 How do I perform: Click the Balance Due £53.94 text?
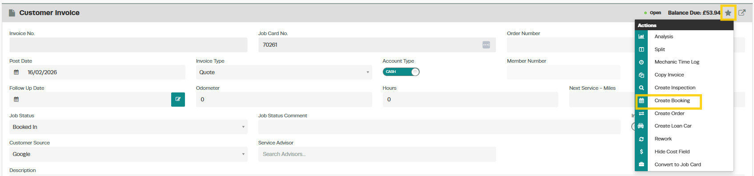coord(694,13)
